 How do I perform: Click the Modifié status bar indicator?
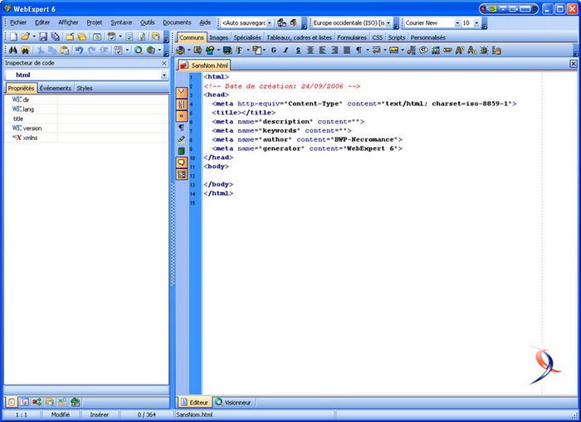(x=61, y=415)
